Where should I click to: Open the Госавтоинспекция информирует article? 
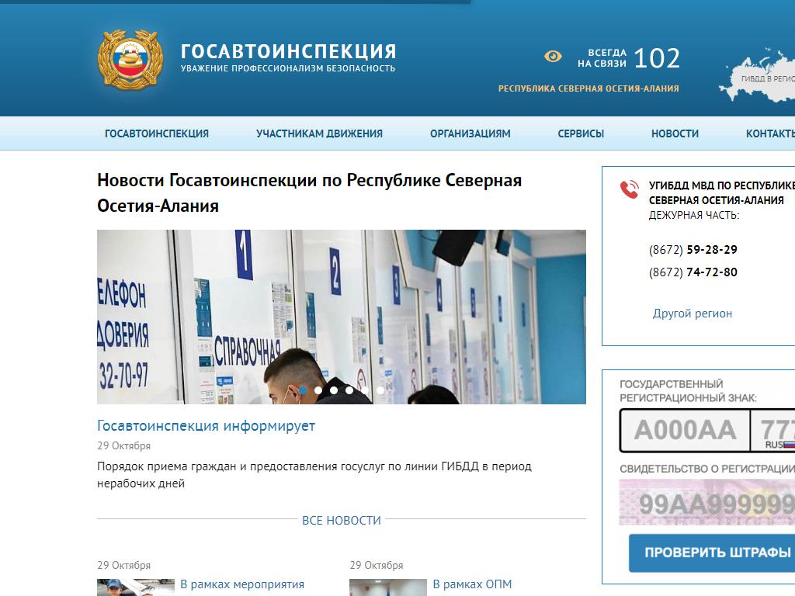206,426
